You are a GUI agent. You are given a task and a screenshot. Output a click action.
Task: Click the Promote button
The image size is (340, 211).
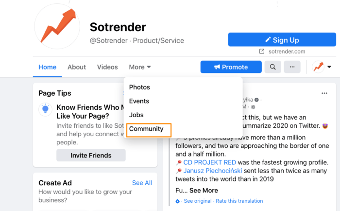(x=231, y=67)
